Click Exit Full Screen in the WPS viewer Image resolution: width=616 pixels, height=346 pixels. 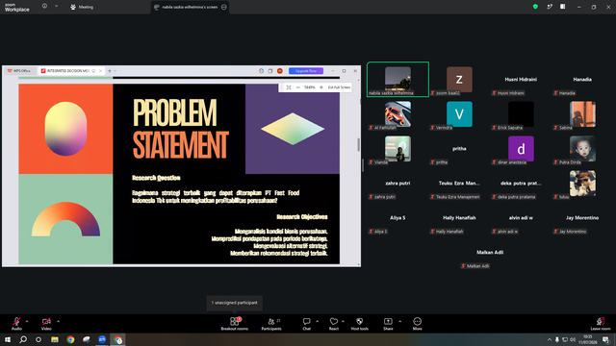coord(339,87)
